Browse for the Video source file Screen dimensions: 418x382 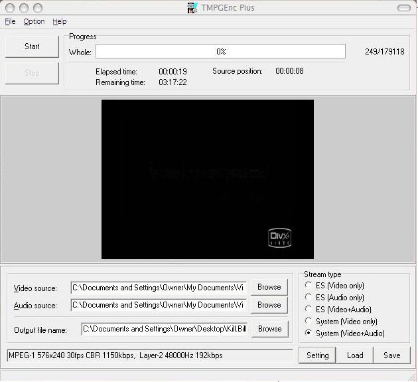269,287
